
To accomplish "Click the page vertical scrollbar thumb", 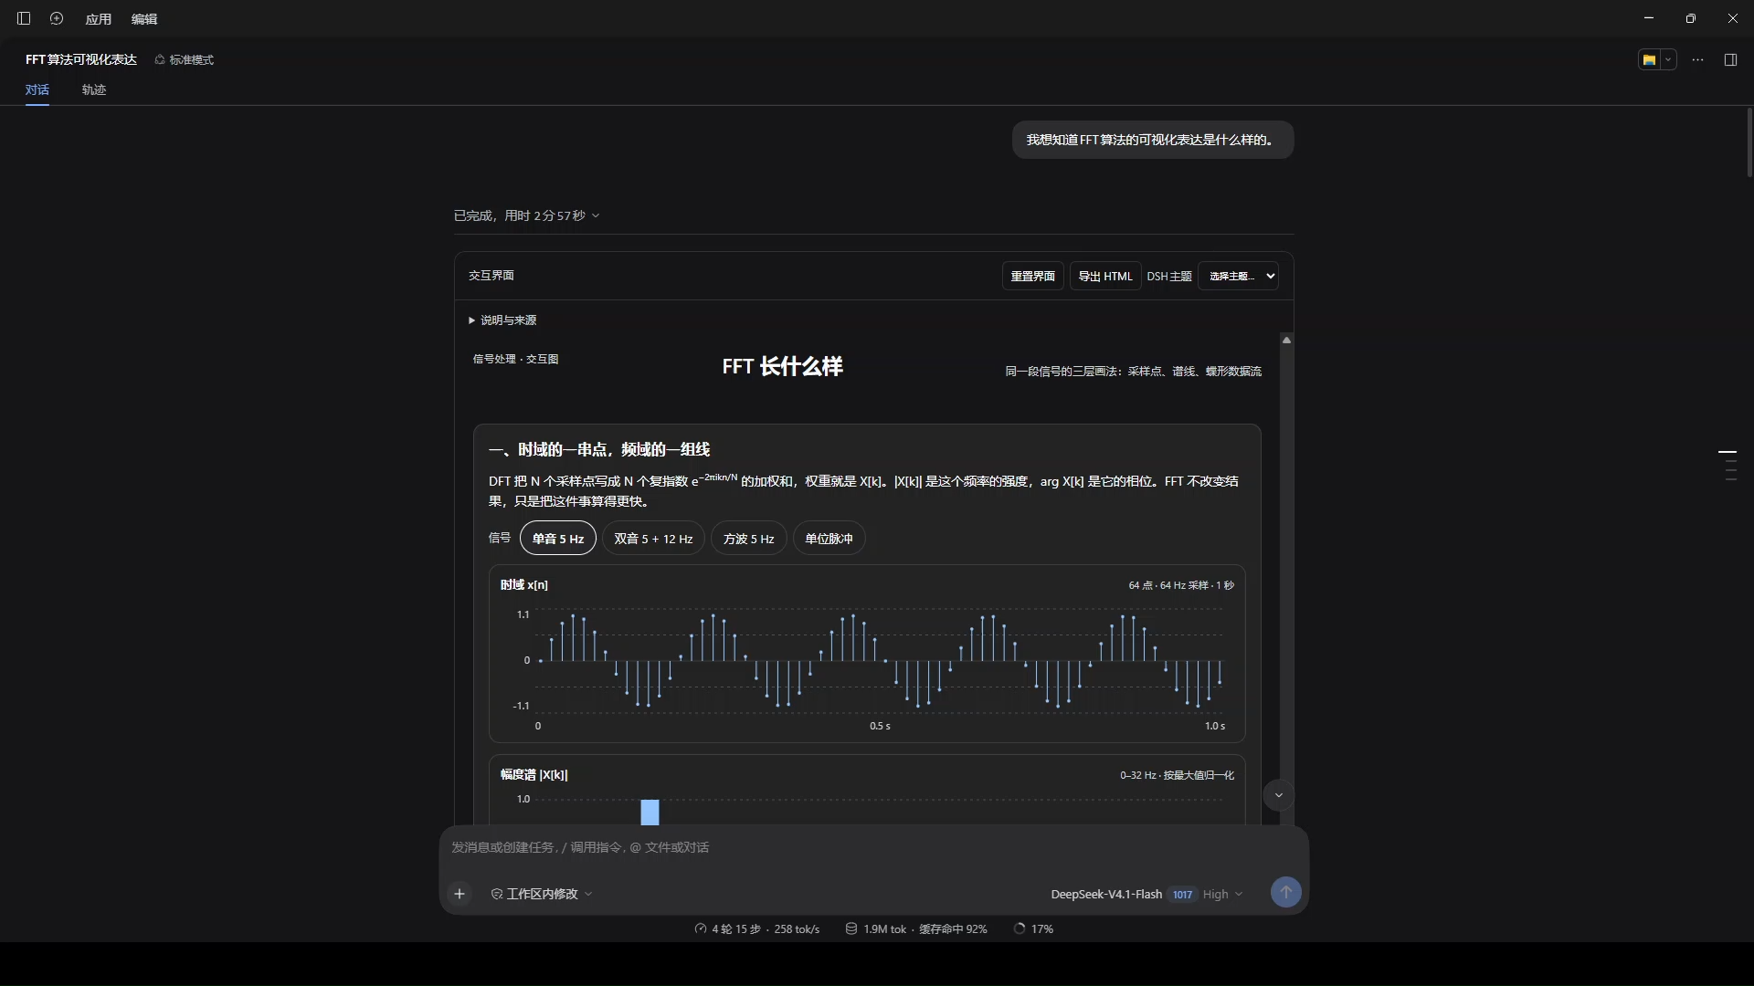I will [x=1749, y=142].
